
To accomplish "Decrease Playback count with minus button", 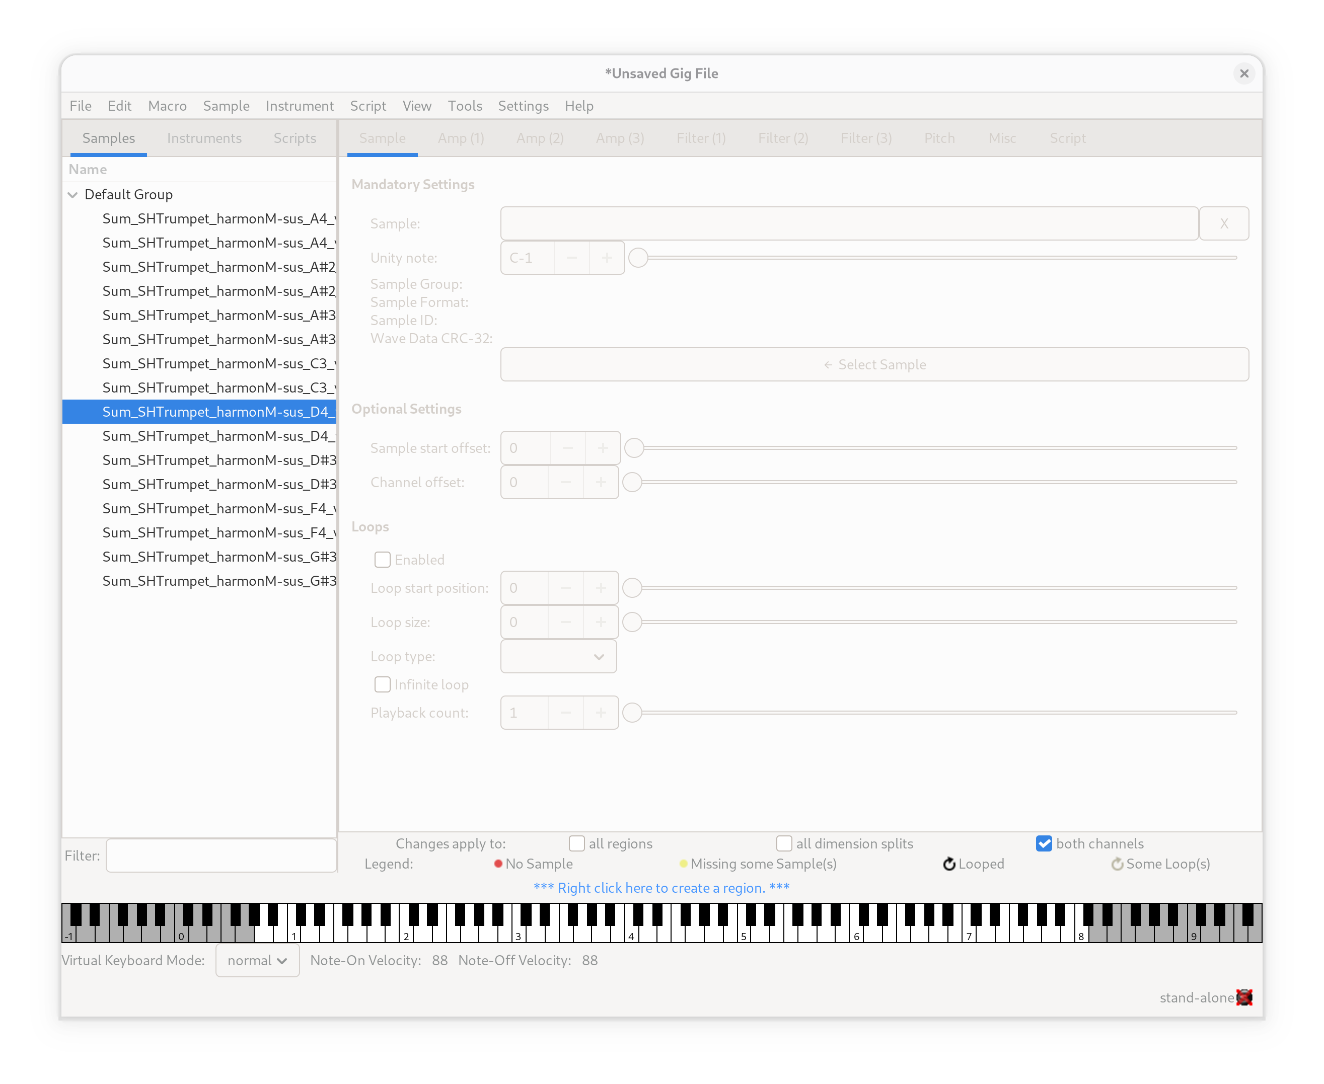I will click(x=566, y=713).
